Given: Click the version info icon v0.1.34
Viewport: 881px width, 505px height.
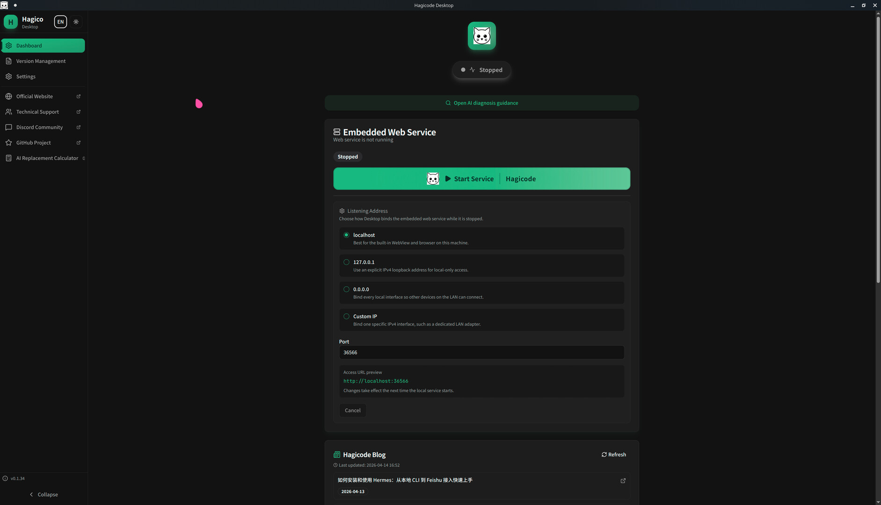Looking at the screenshot, I should [5, 478].
